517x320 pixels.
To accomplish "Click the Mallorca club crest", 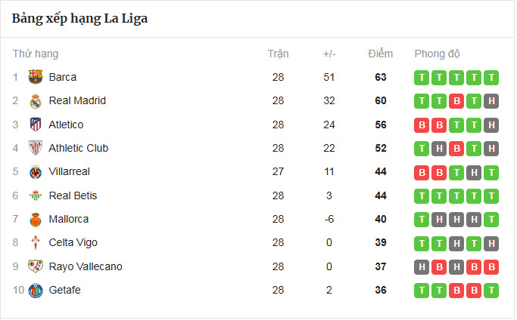I will pyautogui.click(x=36, y=220).
